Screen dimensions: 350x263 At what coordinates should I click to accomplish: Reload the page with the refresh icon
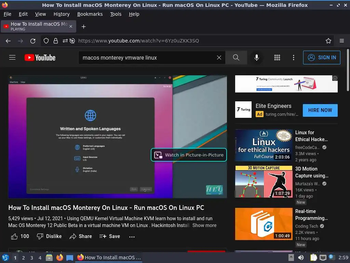(33, 41)
